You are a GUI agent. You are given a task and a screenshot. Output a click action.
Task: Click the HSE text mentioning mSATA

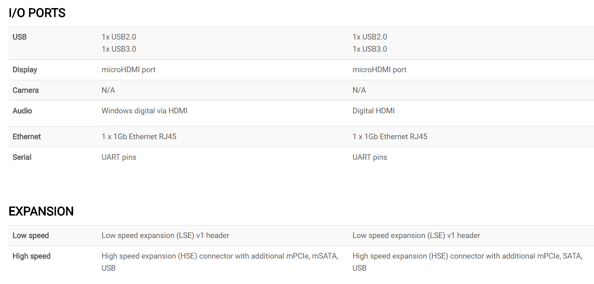tap(220, 262)
